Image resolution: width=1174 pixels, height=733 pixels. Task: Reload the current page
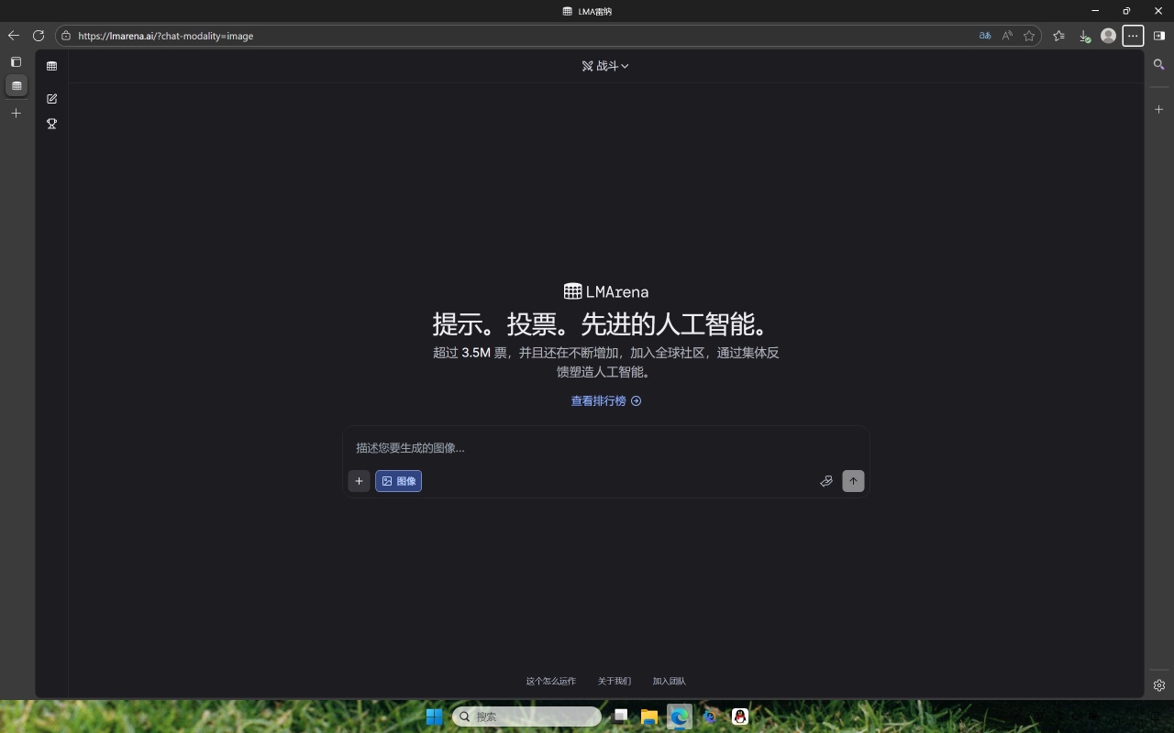(x=39, y=36)
